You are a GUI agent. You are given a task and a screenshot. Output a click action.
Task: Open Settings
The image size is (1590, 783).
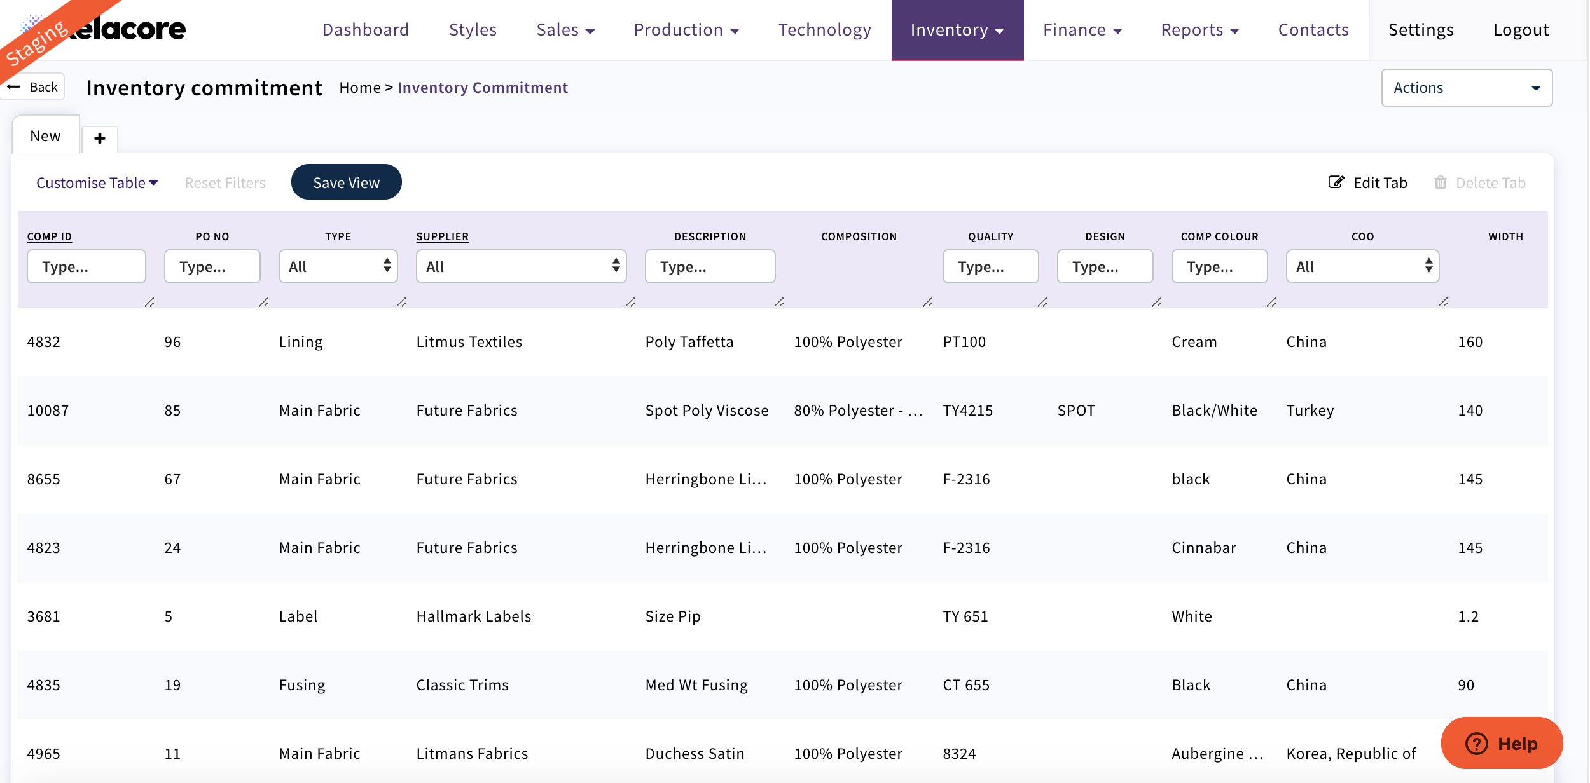(1421, 29)
